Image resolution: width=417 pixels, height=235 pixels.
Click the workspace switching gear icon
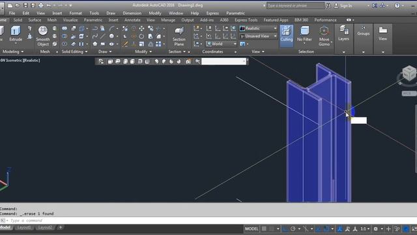coord(375,229)
